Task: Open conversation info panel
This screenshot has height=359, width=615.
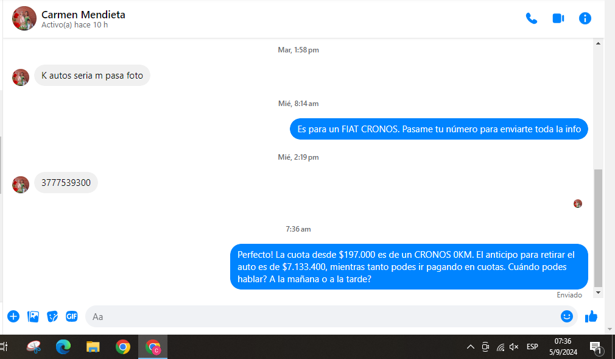Action: coord(585,18)
